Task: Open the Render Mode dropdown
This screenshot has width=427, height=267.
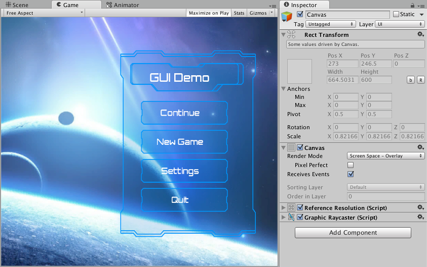Action: 385,156
